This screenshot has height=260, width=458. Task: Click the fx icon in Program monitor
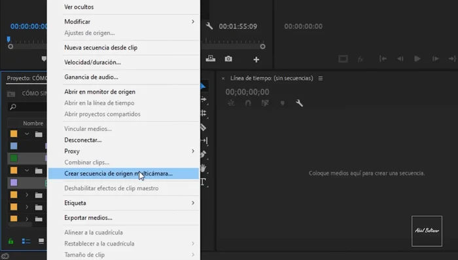point(361,59)
